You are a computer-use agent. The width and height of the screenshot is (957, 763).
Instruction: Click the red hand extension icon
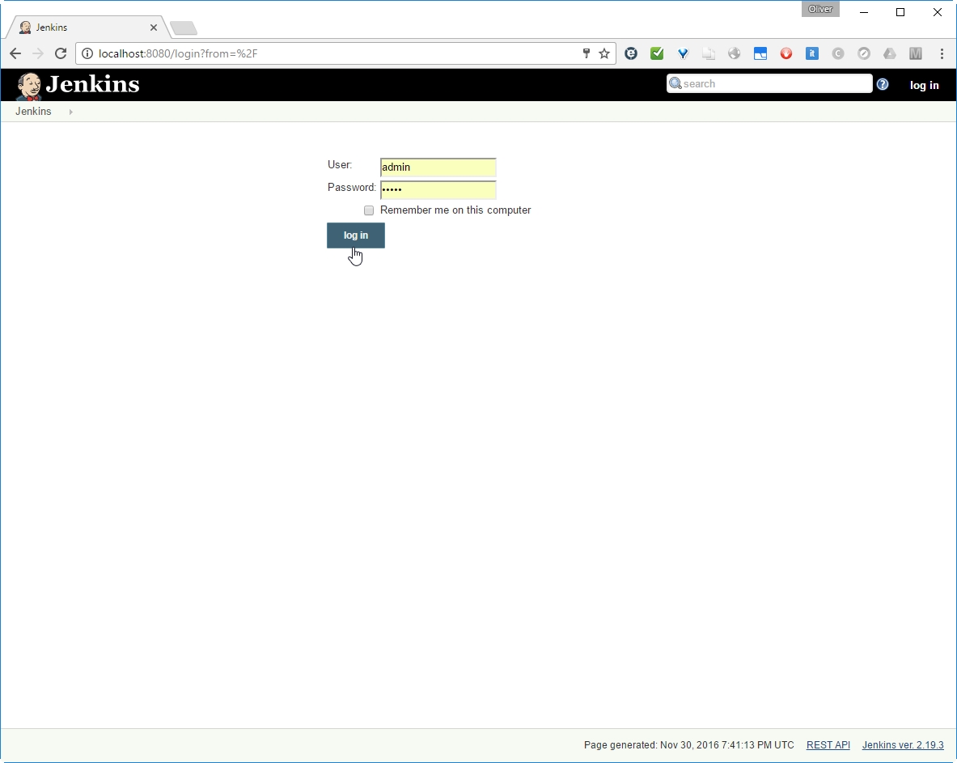[786, 53]
